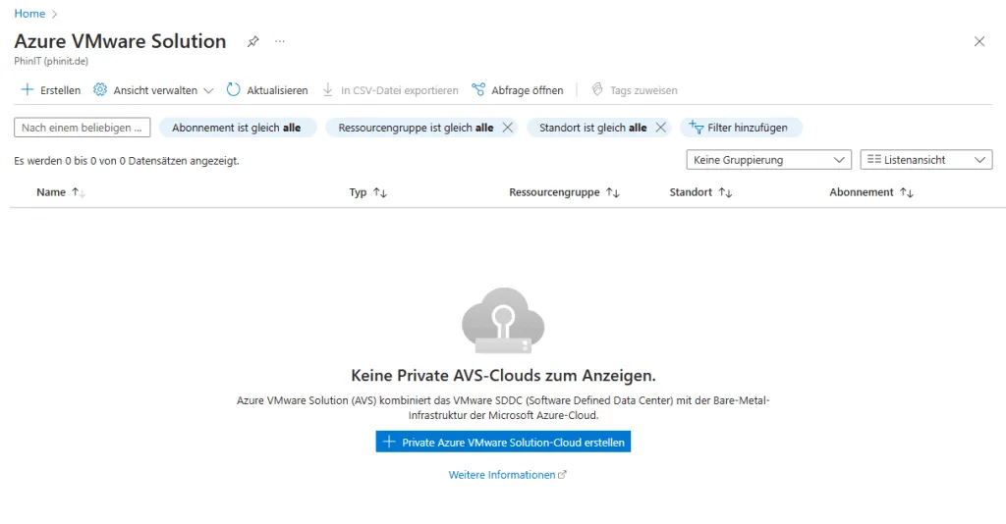Open the Ansicht verwalten menu
The image size is (1006, 524).
(x=153, y=90)
